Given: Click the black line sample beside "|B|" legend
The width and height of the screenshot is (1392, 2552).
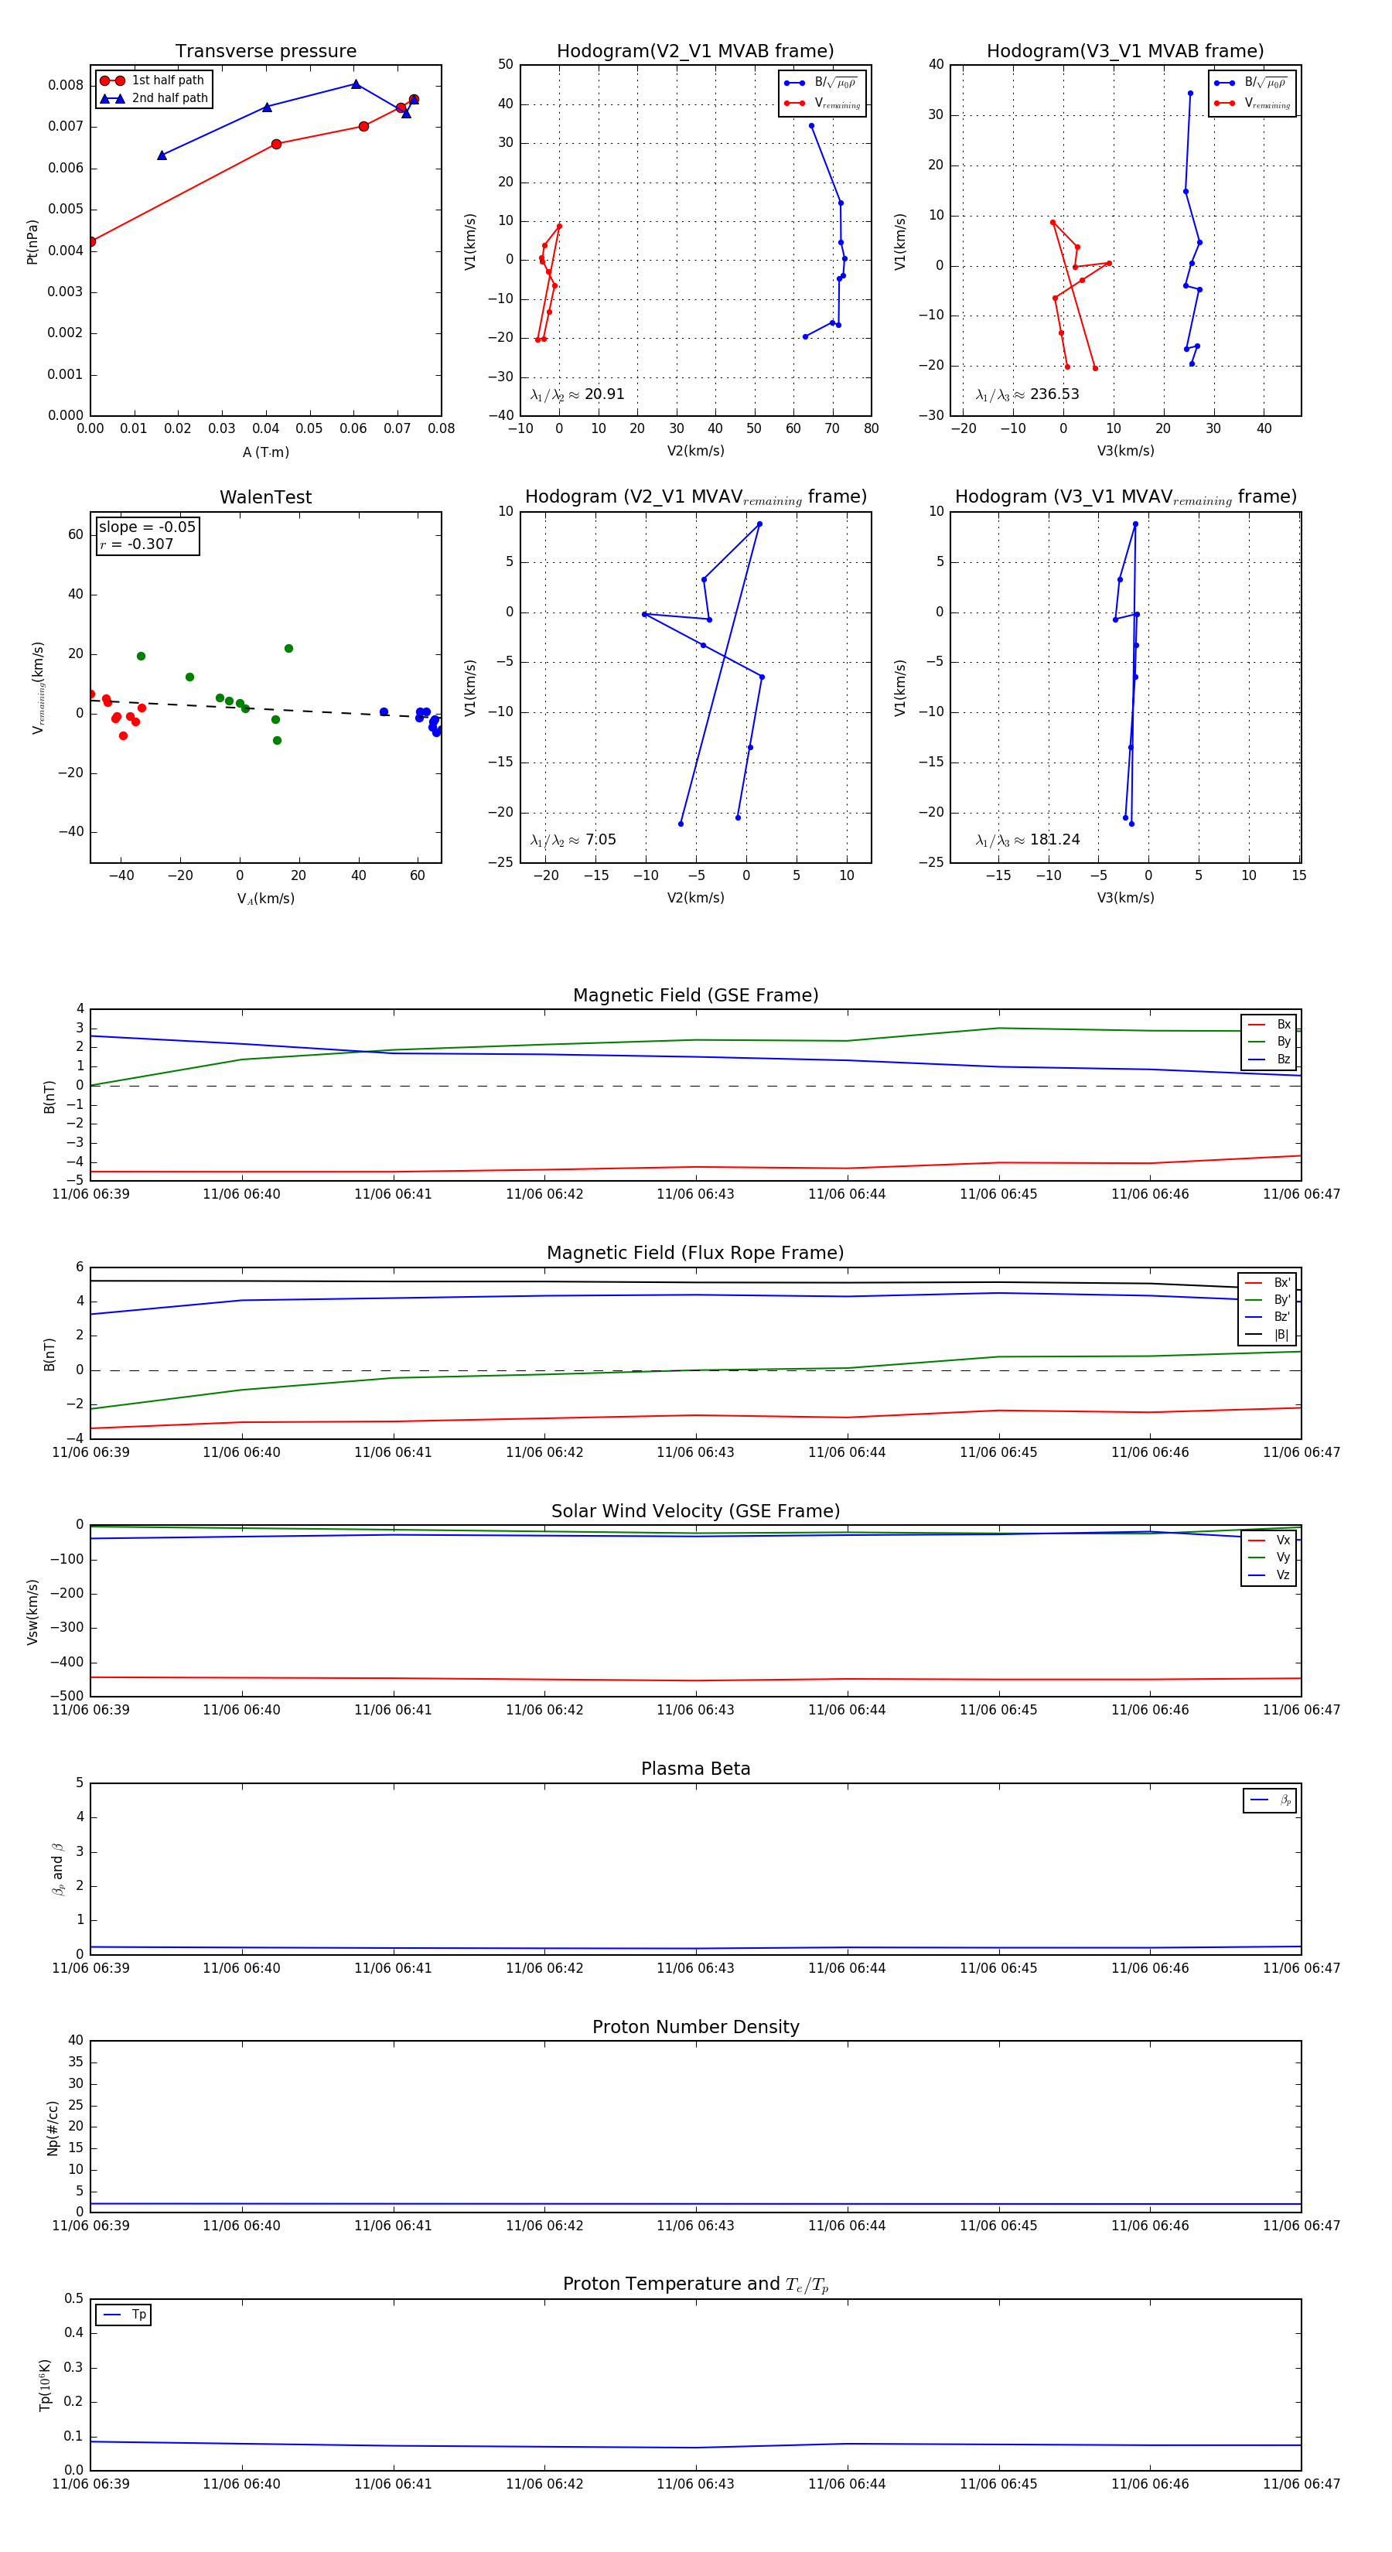Looking at the screenshot, I should pos(1254,1336).
